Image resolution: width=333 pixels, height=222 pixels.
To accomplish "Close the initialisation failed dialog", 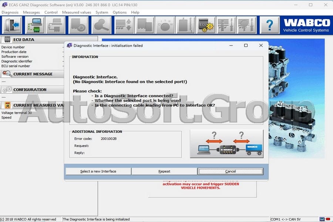I will (261, 45).
